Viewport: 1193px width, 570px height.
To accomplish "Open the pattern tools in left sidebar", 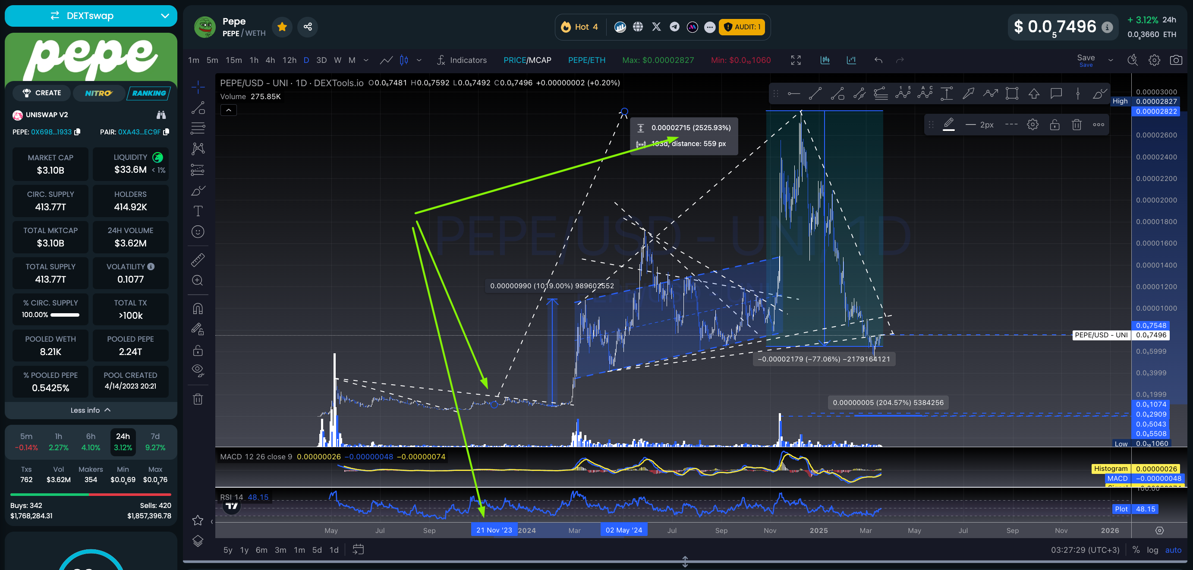I will pos(198,149).
